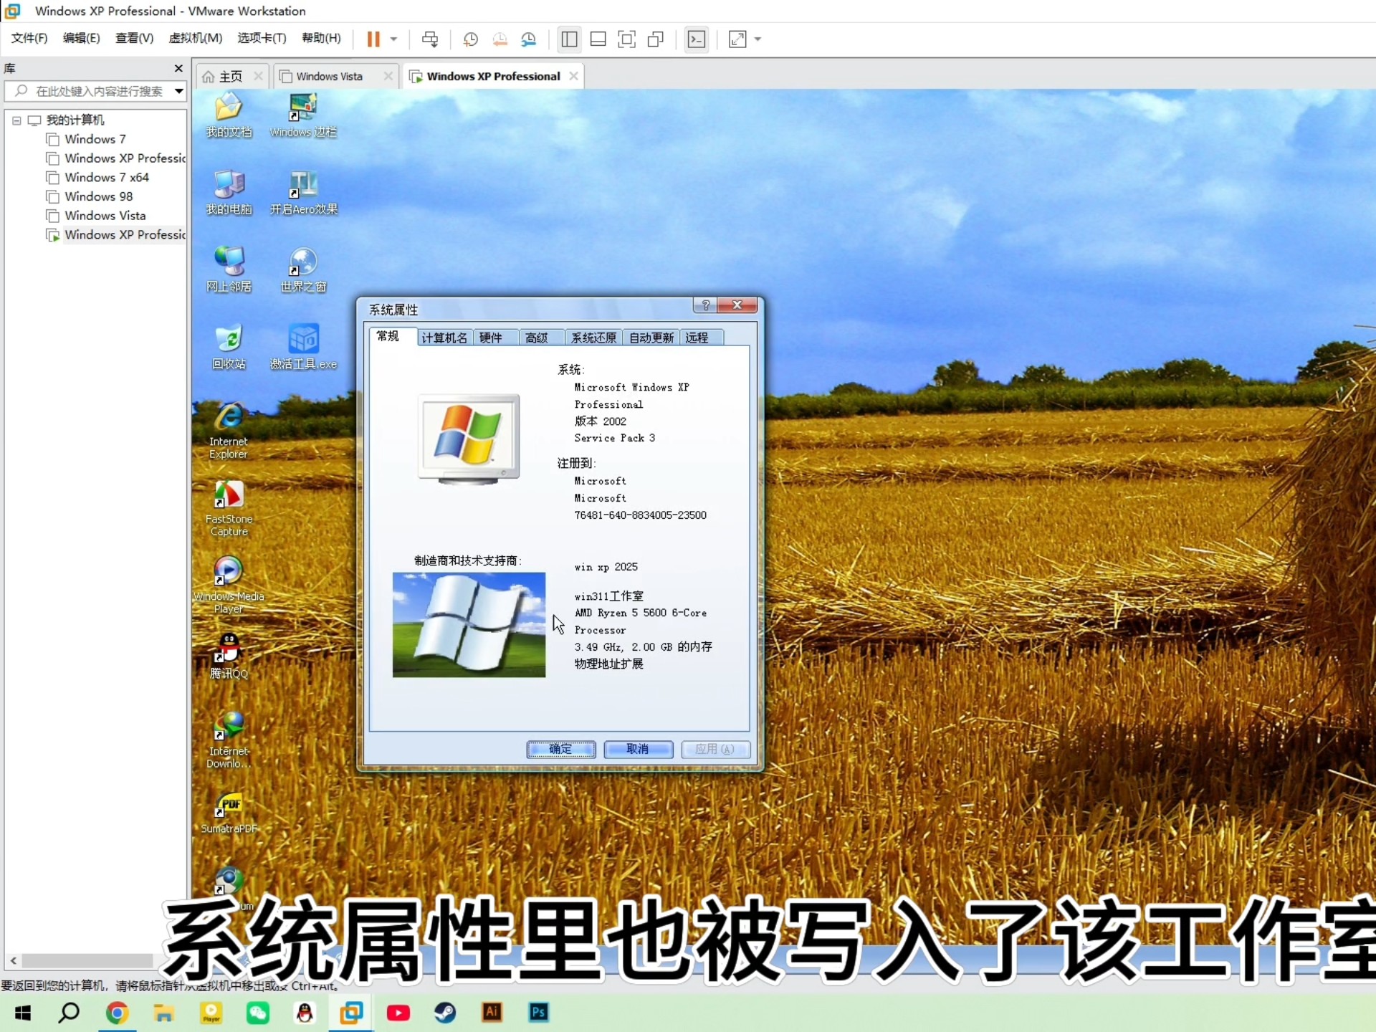Select the 开启Aero效果 desktop icon
1376x1032 pixels.
tap(303, 192)
